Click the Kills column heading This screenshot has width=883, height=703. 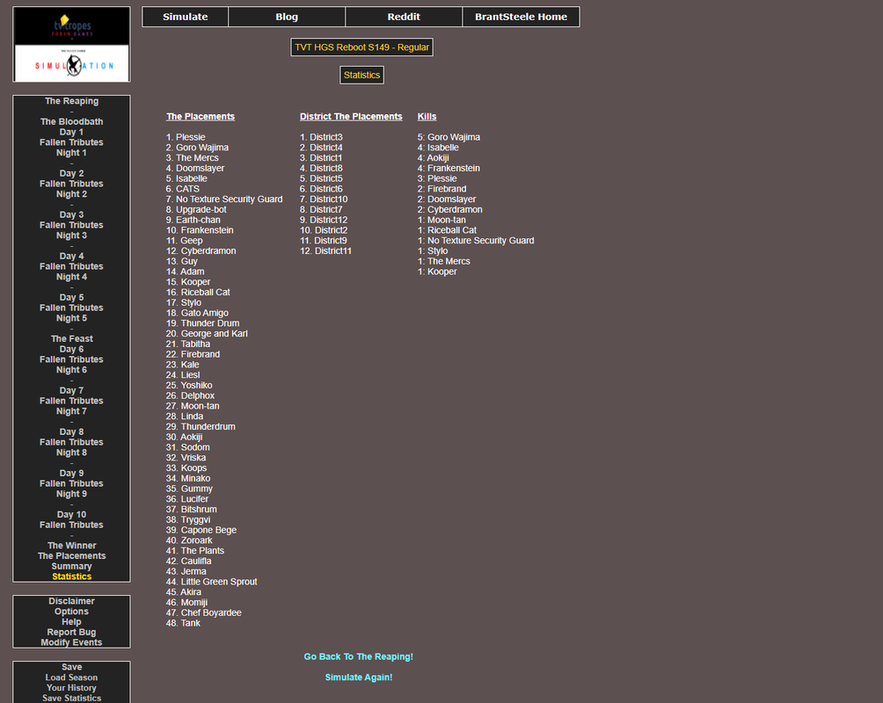[427, 117]
